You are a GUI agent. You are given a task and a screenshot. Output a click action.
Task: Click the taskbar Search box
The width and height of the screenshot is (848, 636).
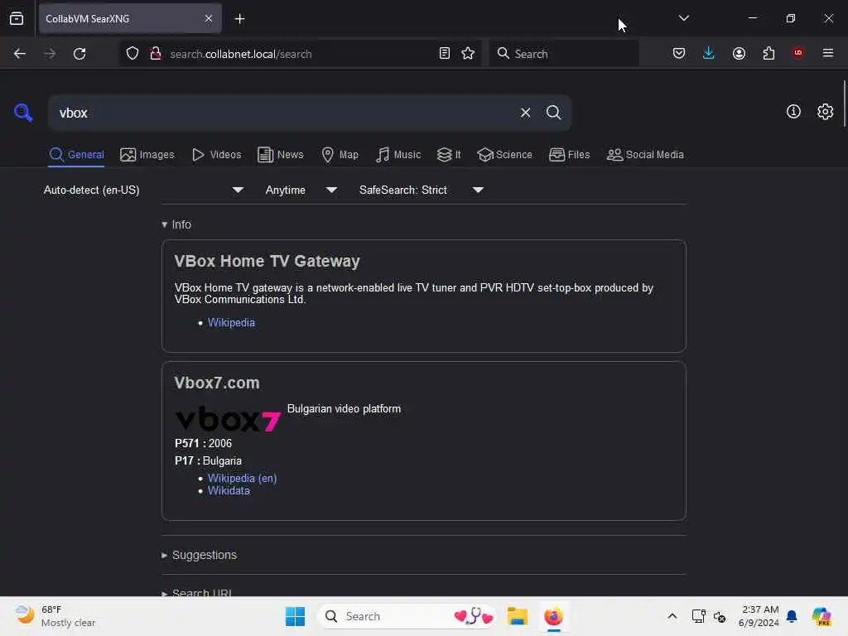pyautogui.click(x=407, y=616)
